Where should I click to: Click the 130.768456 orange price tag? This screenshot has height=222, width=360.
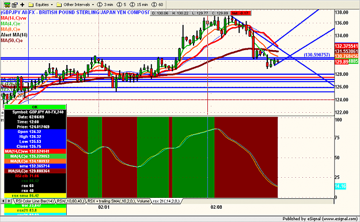(346, 56)
